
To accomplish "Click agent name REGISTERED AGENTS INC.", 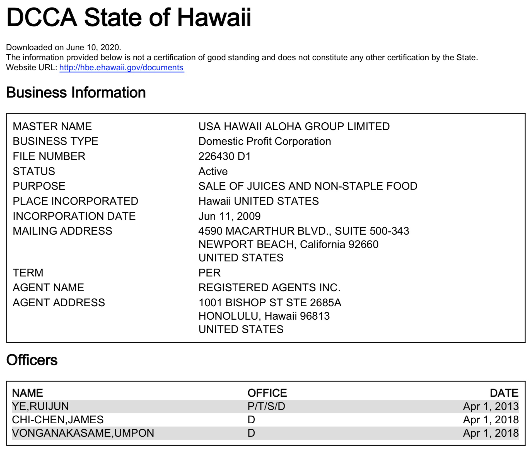I will (x=269, y=288).
